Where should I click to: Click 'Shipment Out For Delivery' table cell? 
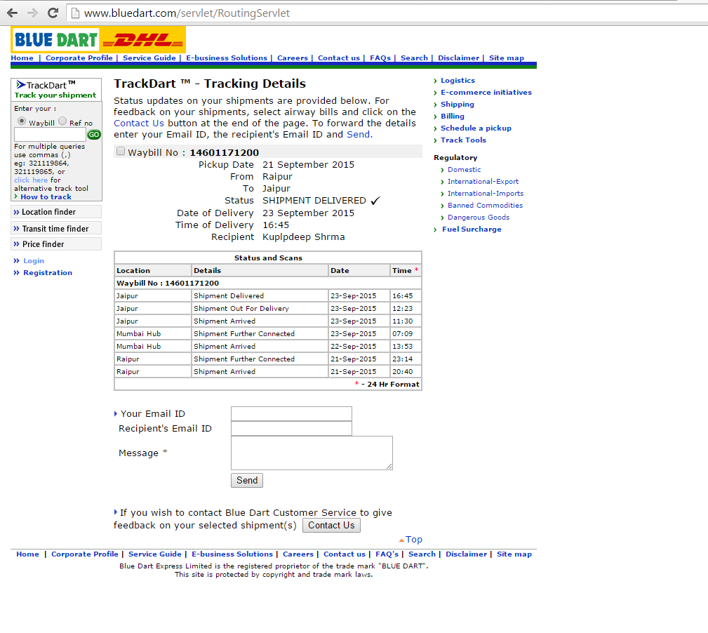(260, 308)
